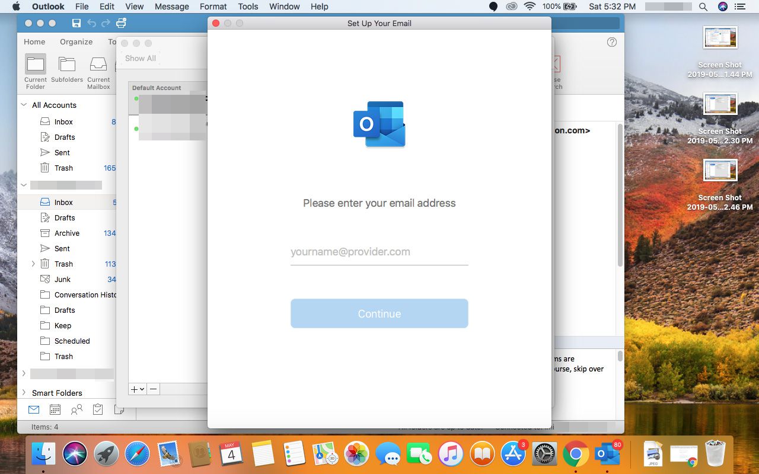Viewport: 759px width, 474px height.
Task: Click the Print icon in Outlook's title bar
Action: (121, 23)
